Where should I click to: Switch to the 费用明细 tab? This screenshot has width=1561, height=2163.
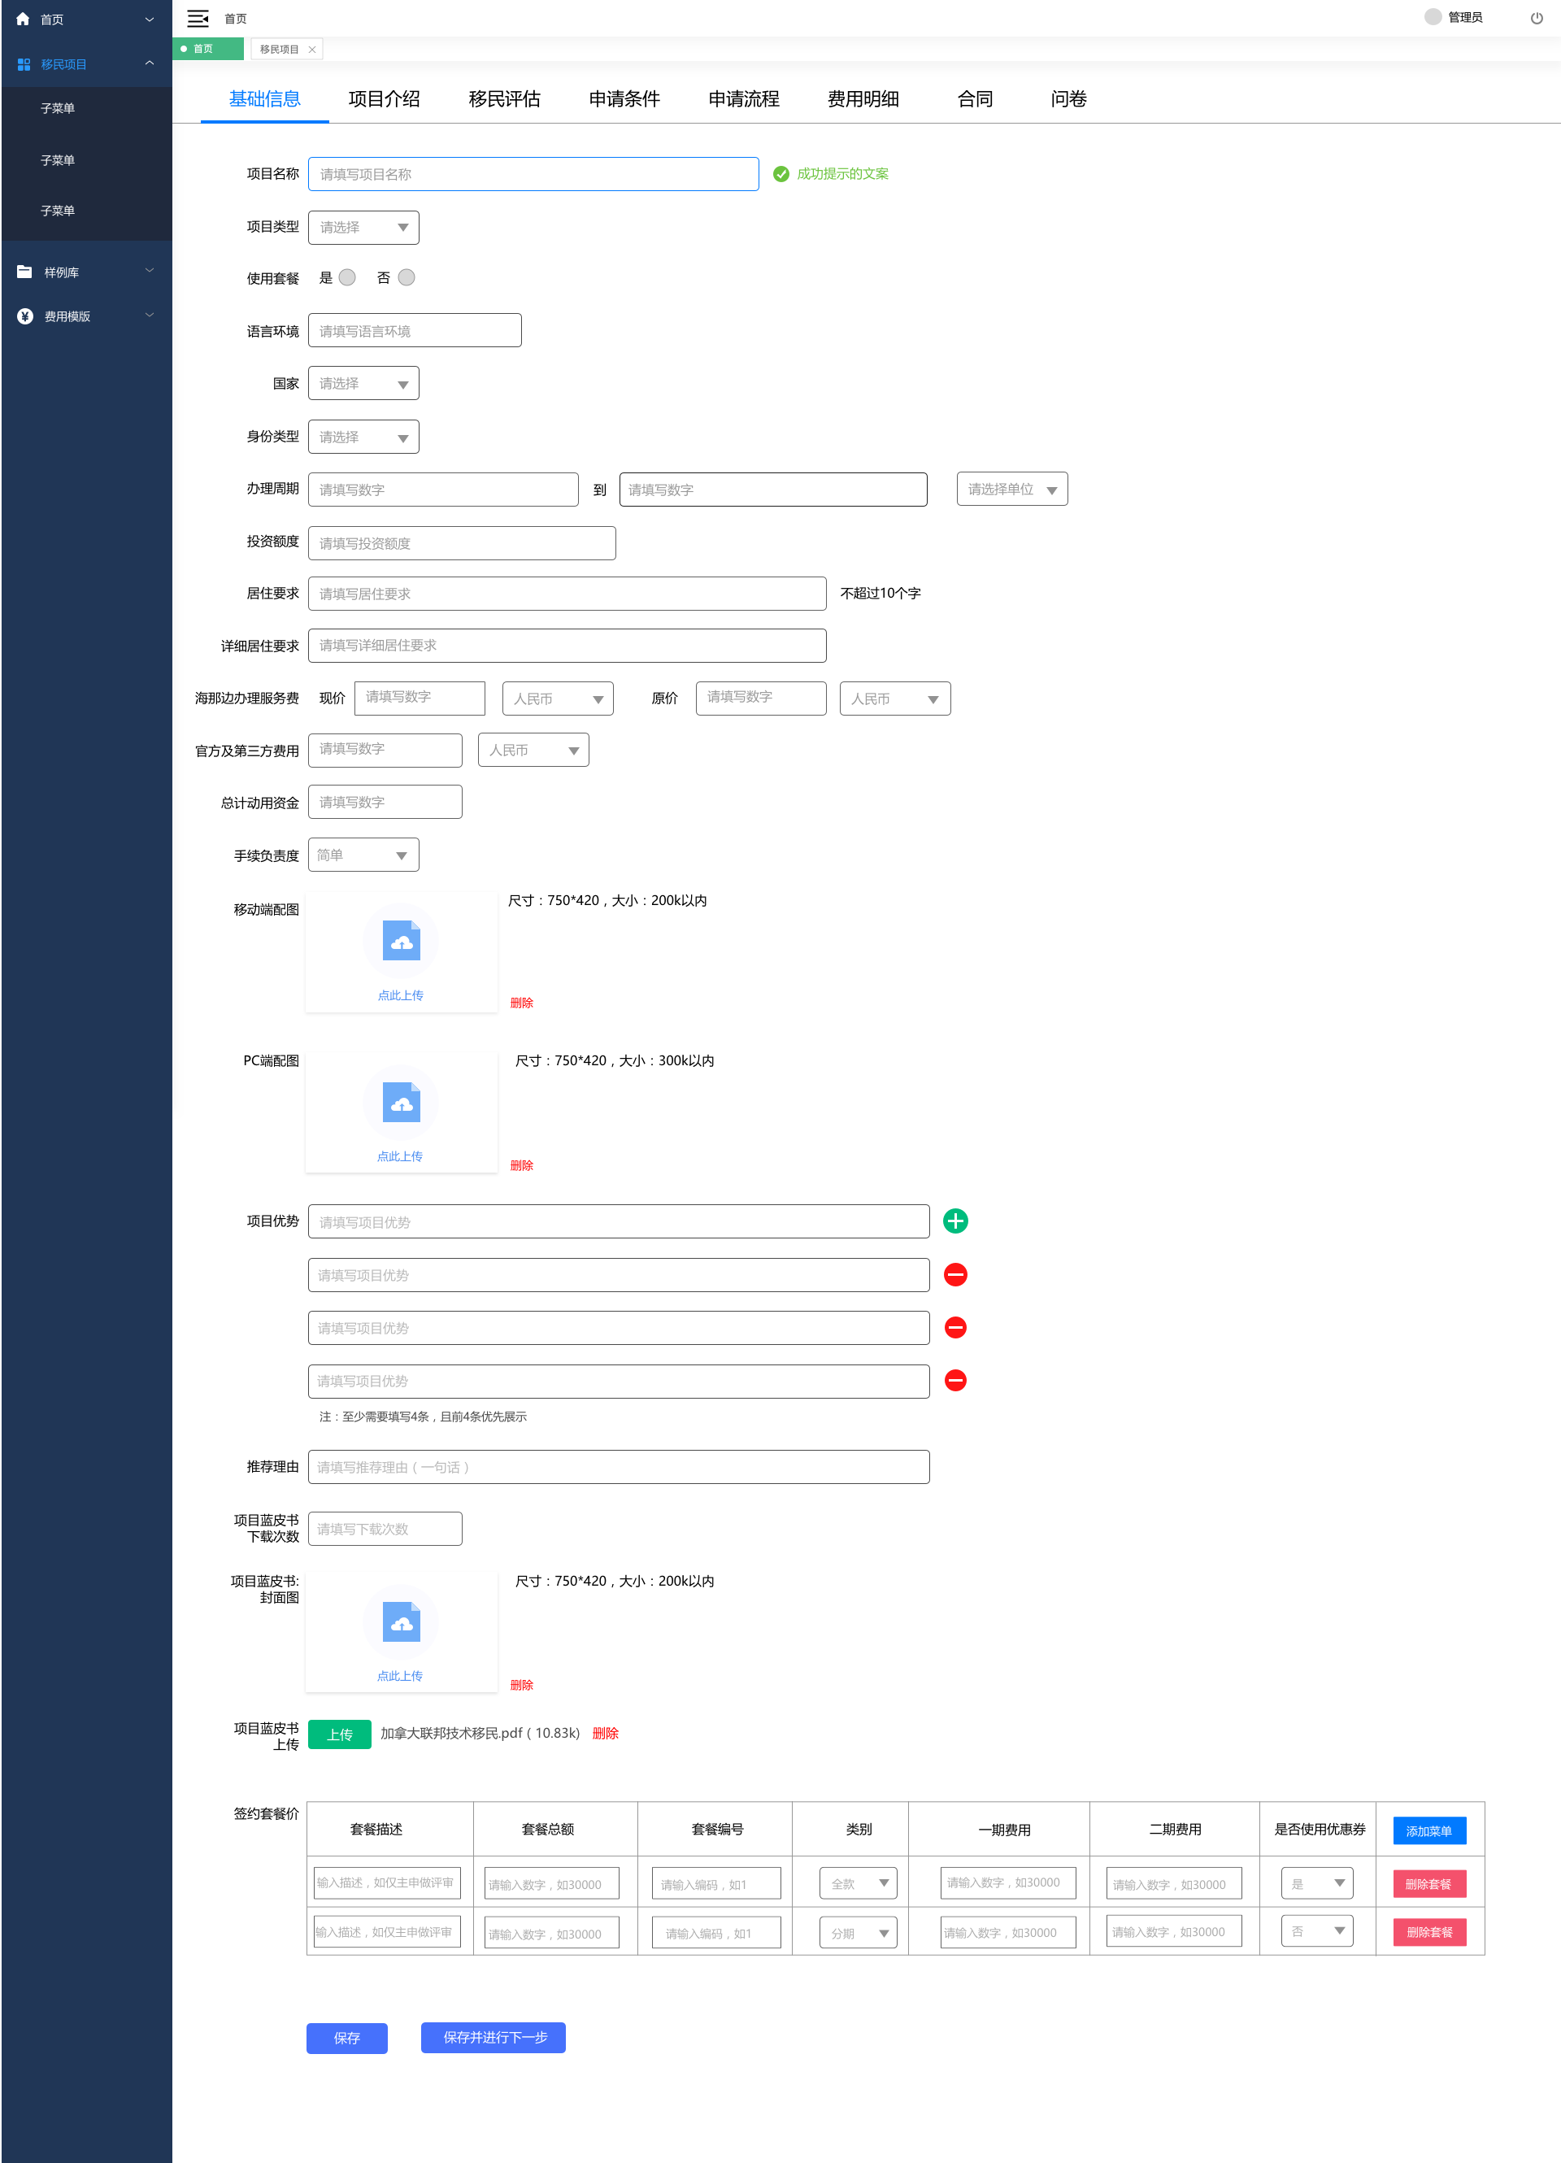pos(863,99)
